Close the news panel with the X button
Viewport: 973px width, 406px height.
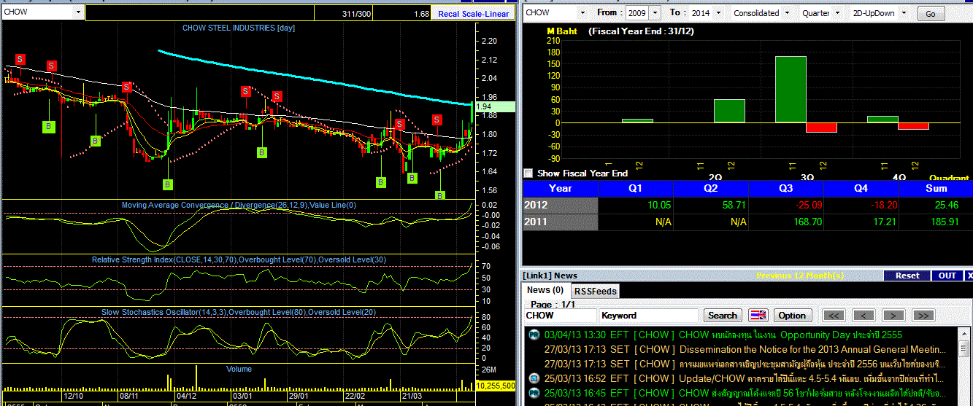point(969,276)
